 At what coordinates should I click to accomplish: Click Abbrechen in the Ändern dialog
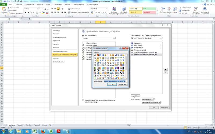point(123,84)
